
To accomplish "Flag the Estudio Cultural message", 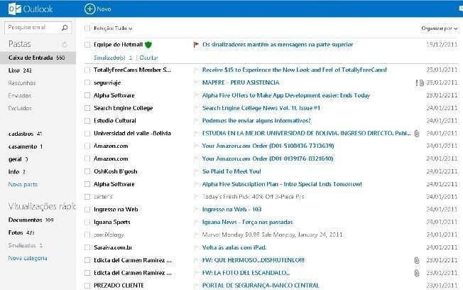I will coord(196,121).
